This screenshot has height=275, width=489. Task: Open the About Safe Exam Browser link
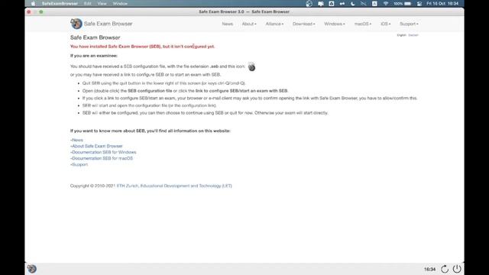coord(97,146)
